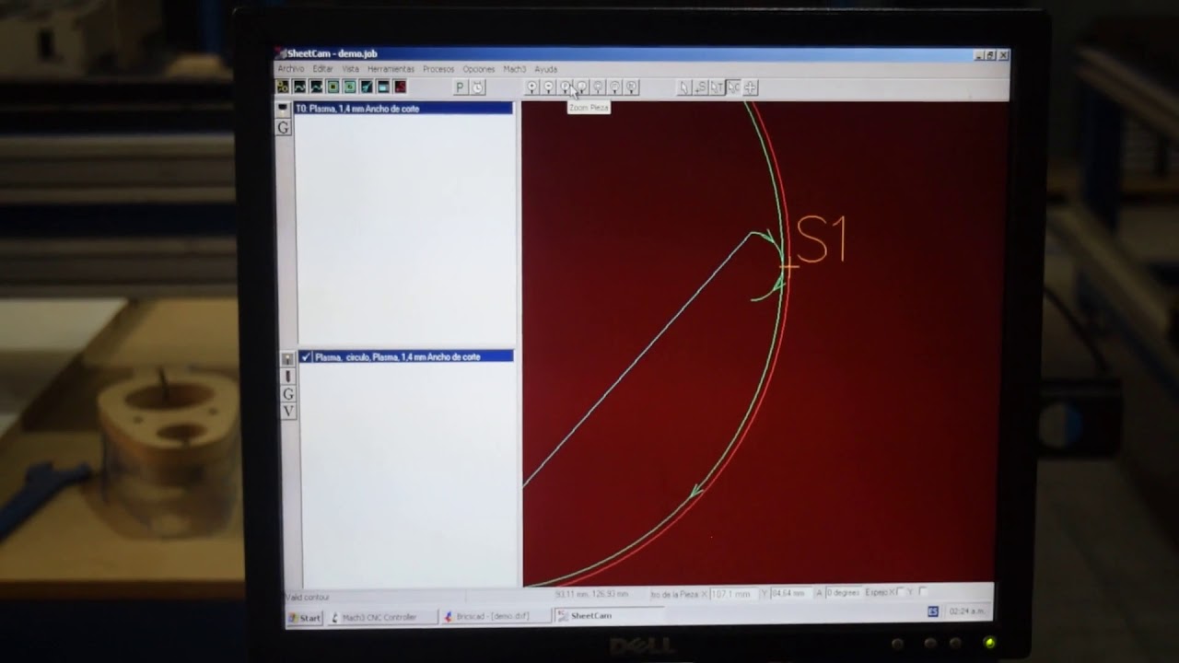The width and height of the screenshot is (1179, 663).
Task: Click the first yellow job options toolbar icon
Action: 283,87
